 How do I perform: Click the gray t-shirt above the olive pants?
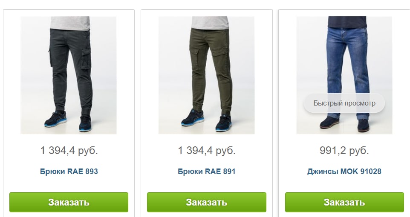210,23
